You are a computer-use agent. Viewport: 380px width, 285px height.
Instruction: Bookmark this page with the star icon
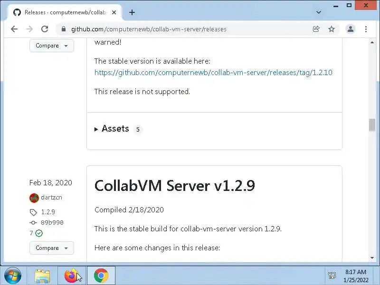tap(331, 29)
